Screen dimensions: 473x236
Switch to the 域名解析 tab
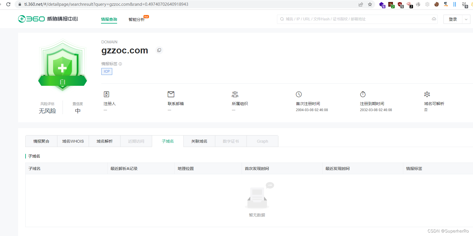coord(104,141)
